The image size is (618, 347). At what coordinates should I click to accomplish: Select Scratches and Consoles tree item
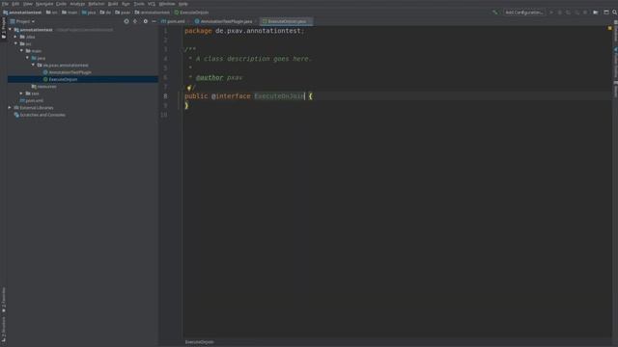(x=40, y=115)
